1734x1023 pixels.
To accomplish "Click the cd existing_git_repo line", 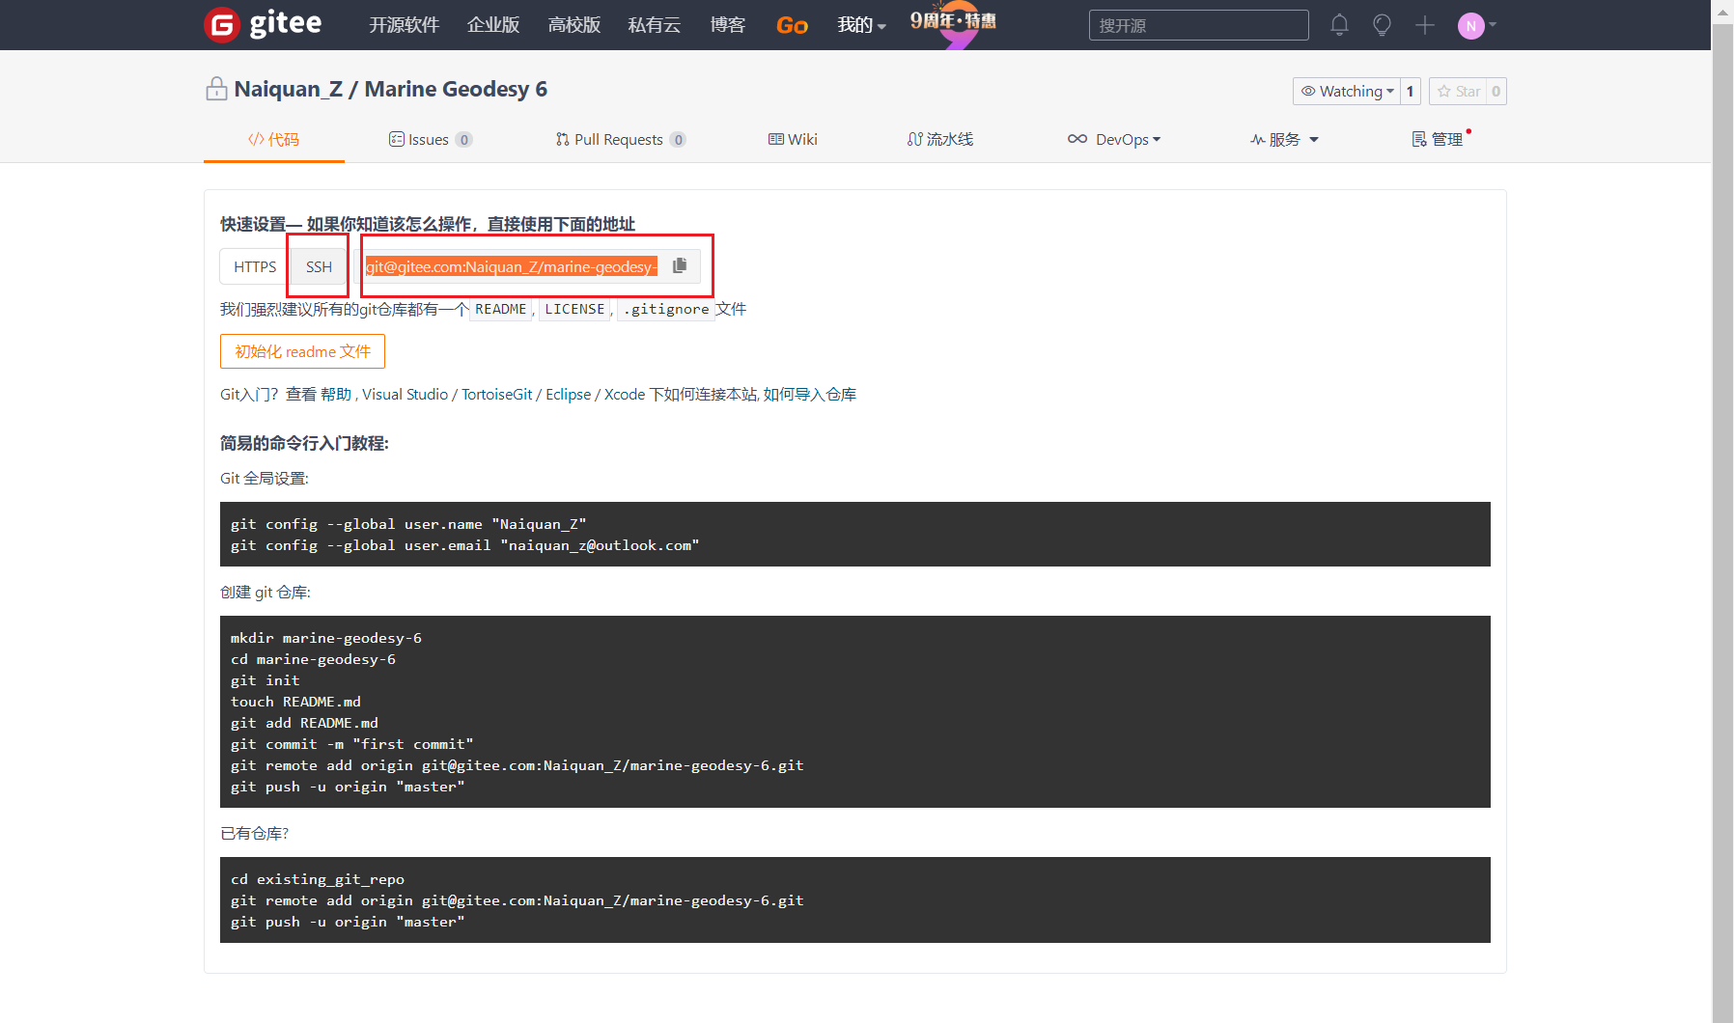I will [x=318, y=879].
